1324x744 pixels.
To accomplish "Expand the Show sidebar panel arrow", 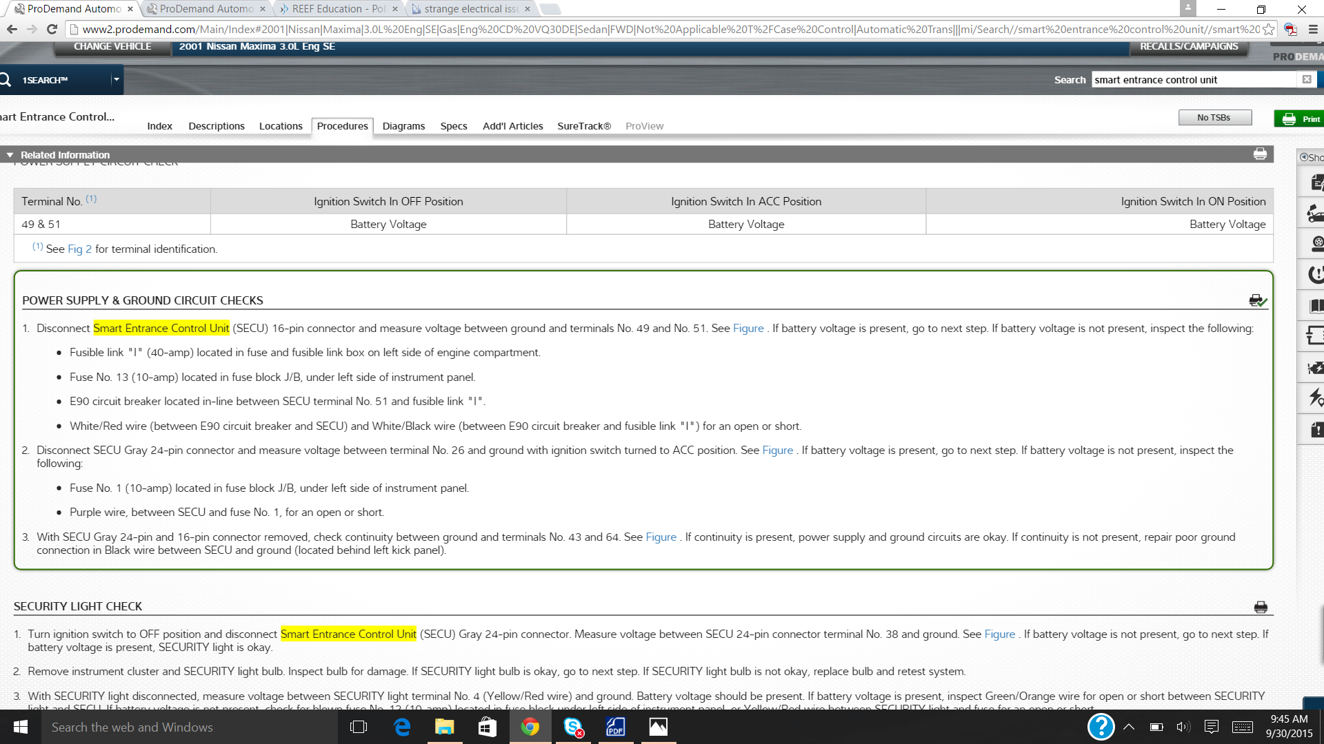I will [x=1304, y=157].
